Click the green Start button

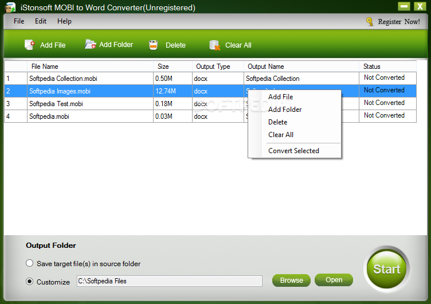(x=386, y=269)
